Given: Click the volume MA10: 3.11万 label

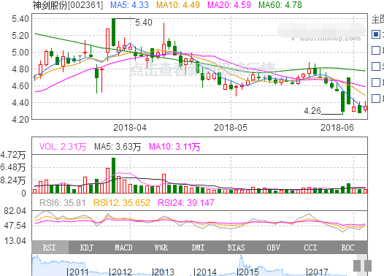Looking at the screenshot, I should (174, 147).
